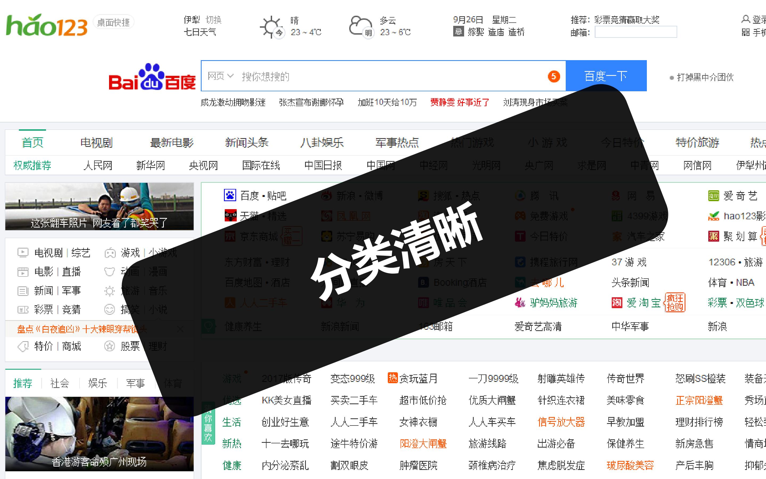Open the red 贾静雯 好事近了 link
Screen dimensions: 766x479
pyautogui.click(x=460, y=102)
